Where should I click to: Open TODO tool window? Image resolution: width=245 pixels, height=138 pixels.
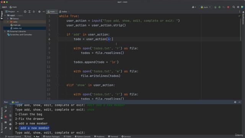(67, 136)
